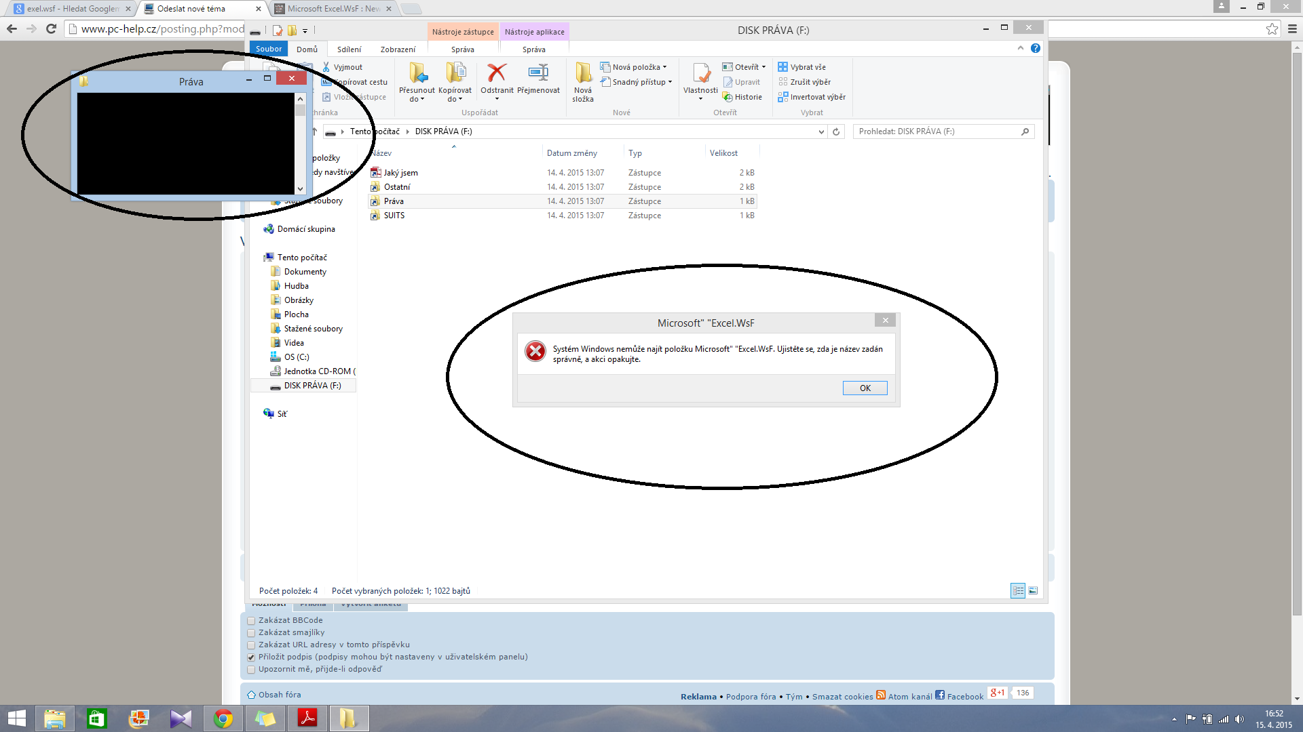This screenshot has height=732, width=1303.
Task: Click scroll down arrow in Práva window
Action: pos(300,189)
